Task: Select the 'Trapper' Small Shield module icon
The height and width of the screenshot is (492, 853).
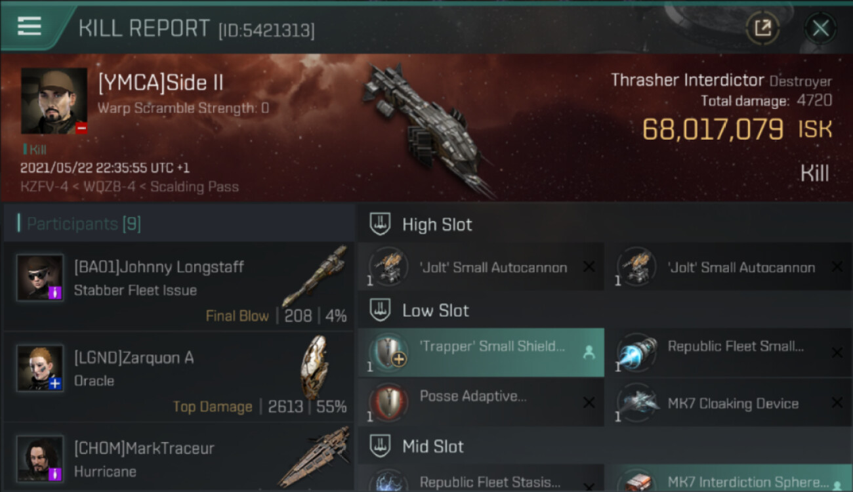Action: [x=389, y=352]
